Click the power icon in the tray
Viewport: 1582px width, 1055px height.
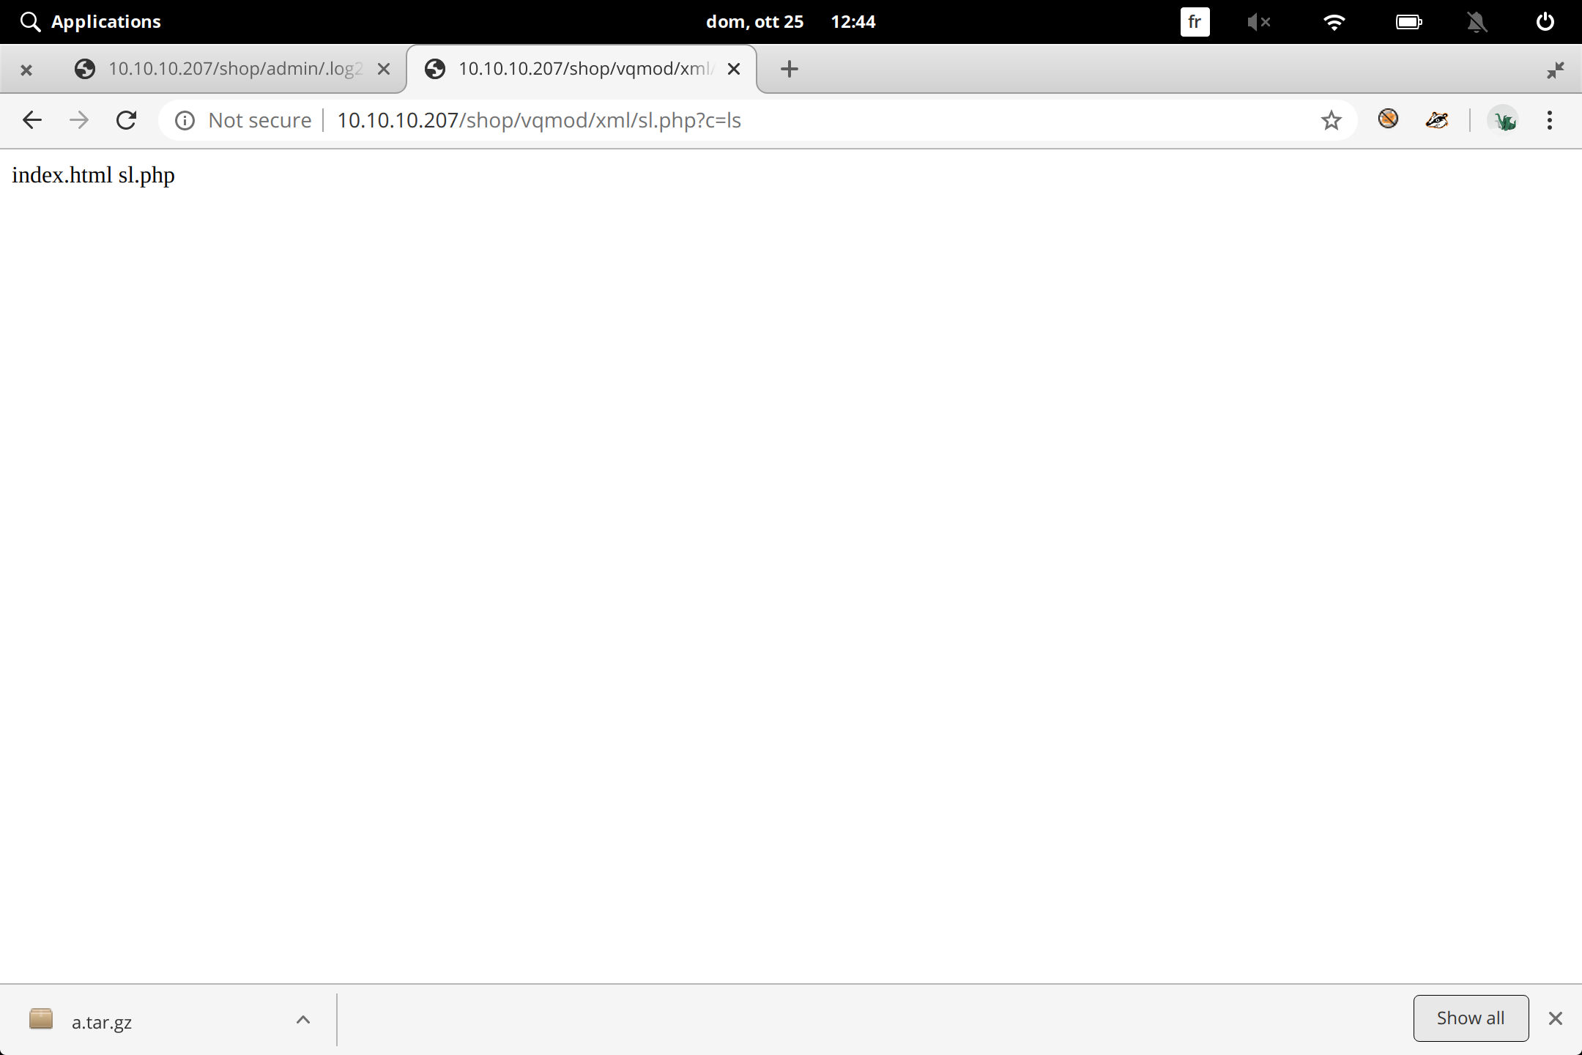tap(1544, 21)
